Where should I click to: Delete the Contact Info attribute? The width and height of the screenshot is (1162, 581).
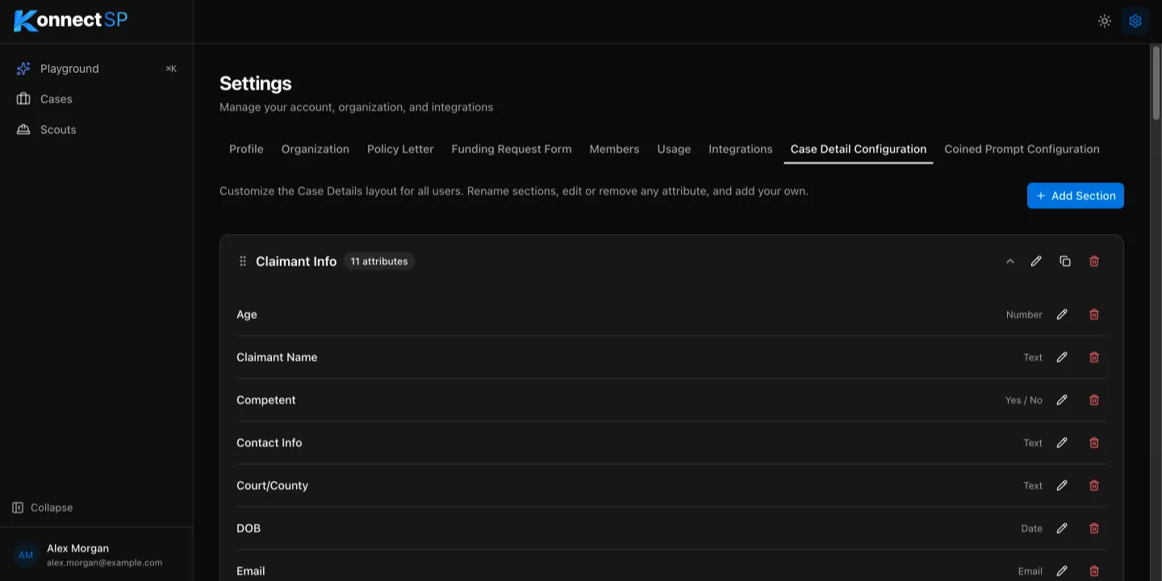1094,443
